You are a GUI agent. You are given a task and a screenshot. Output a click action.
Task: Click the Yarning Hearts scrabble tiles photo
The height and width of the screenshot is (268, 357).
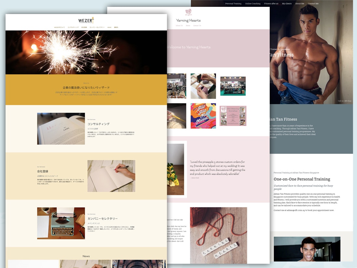click(219, 235)
